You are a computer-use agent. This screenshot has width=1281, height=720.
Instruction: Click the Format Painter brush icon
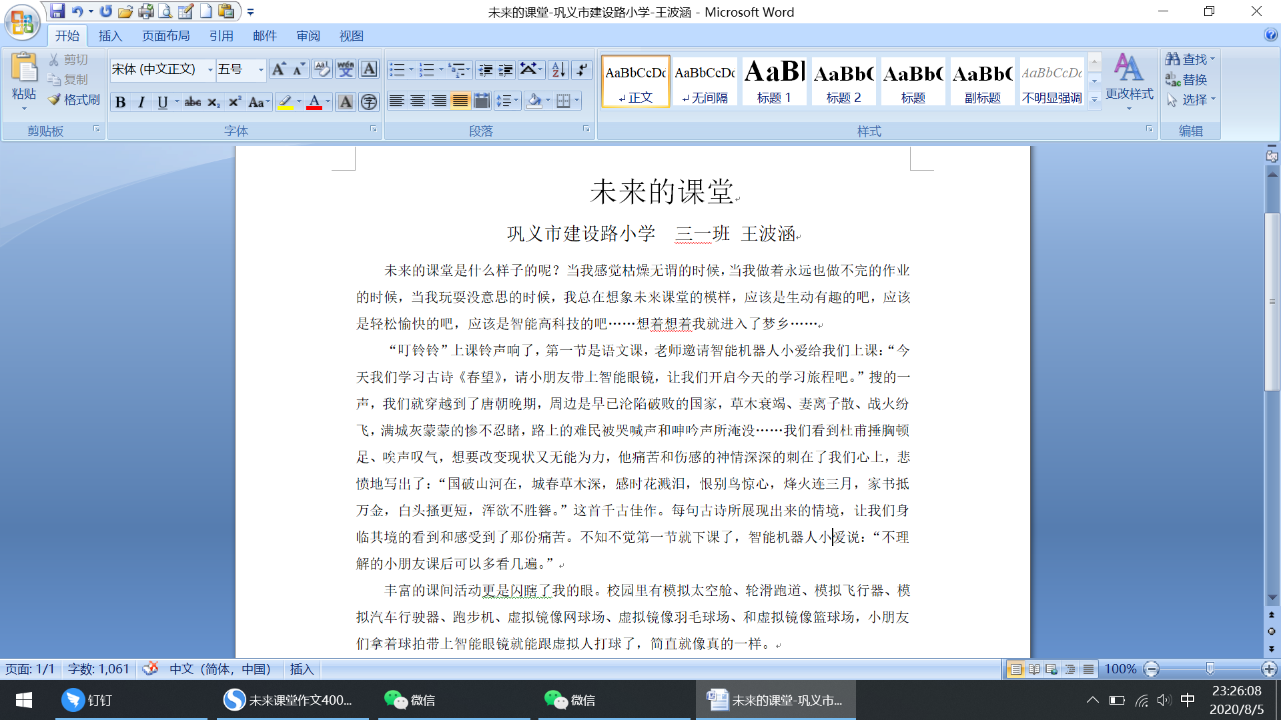pos(55,99)
